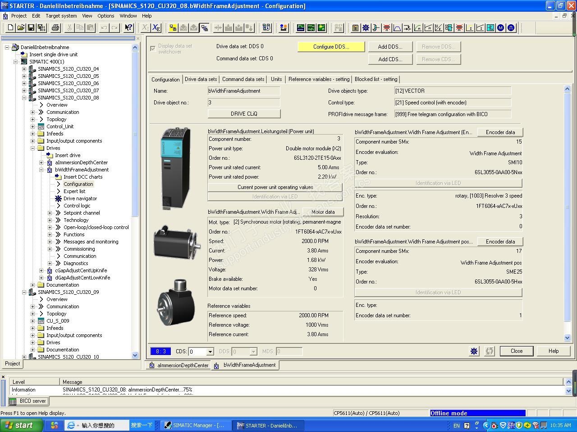Click the blue M motor toolbar icon
Viewport: 577px width, 432px height.
tap(500, 28)
